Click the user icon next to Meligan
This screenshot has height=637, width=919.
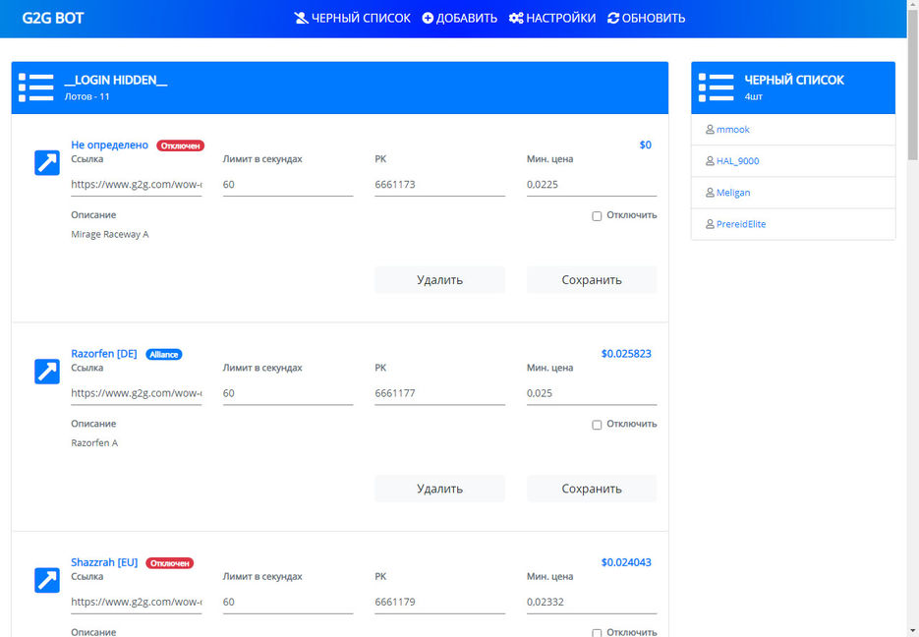pos(710,193)
